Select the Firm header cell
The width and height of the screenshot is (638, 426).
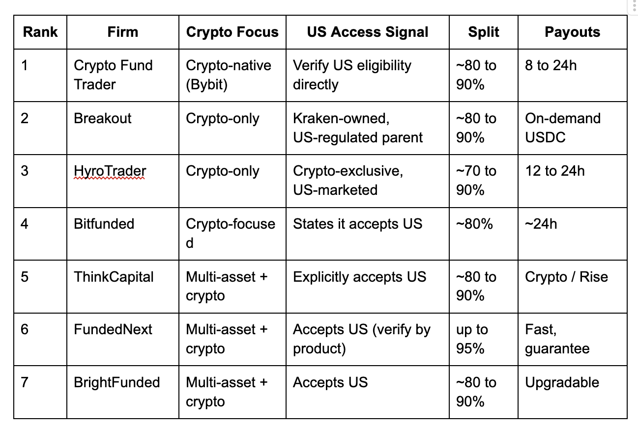pyautogui.click(x=123, y=32)
